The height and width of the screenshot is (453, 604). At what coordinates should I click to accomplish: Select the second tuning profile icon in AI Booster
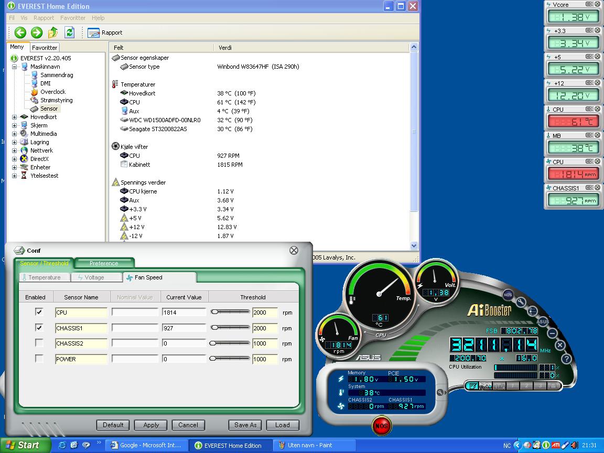(x=486, y=385)
